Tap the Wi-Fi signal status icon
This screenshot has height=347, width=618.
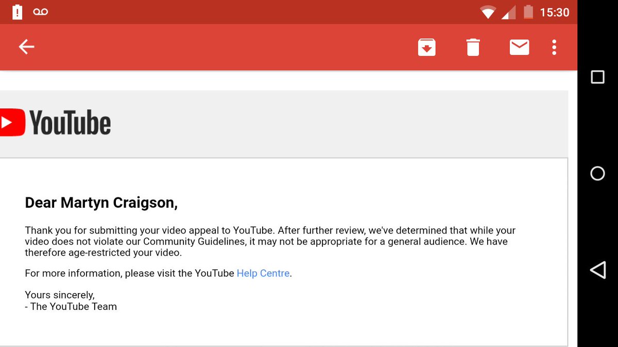pyautogui.click(x=487, y=12)
